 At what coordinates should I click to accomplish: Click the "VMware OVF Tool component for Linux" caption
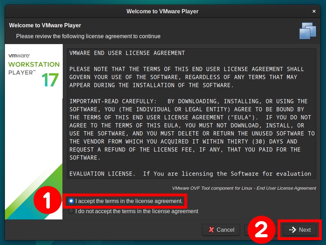[244, 188]
